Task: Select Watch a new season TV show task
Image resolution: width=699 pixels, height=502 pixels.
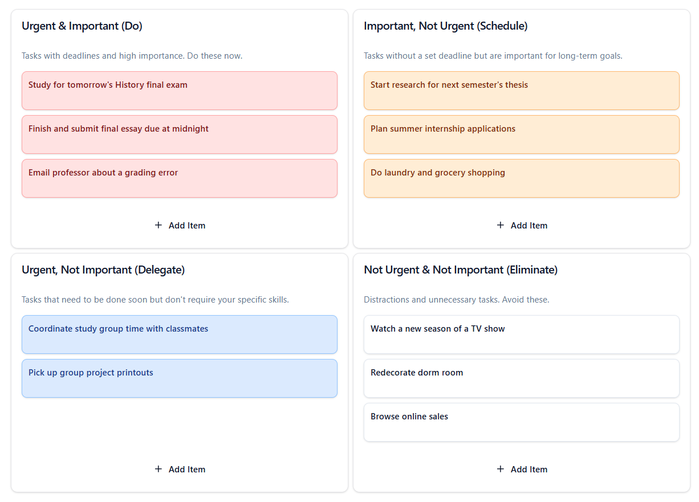Action: point(521,334)
